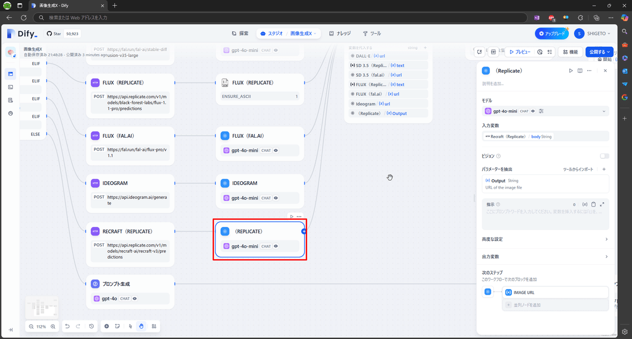Click the undo arrow in canvas toolbar
The image size is (632, 339).
click(x=67, y=326)
